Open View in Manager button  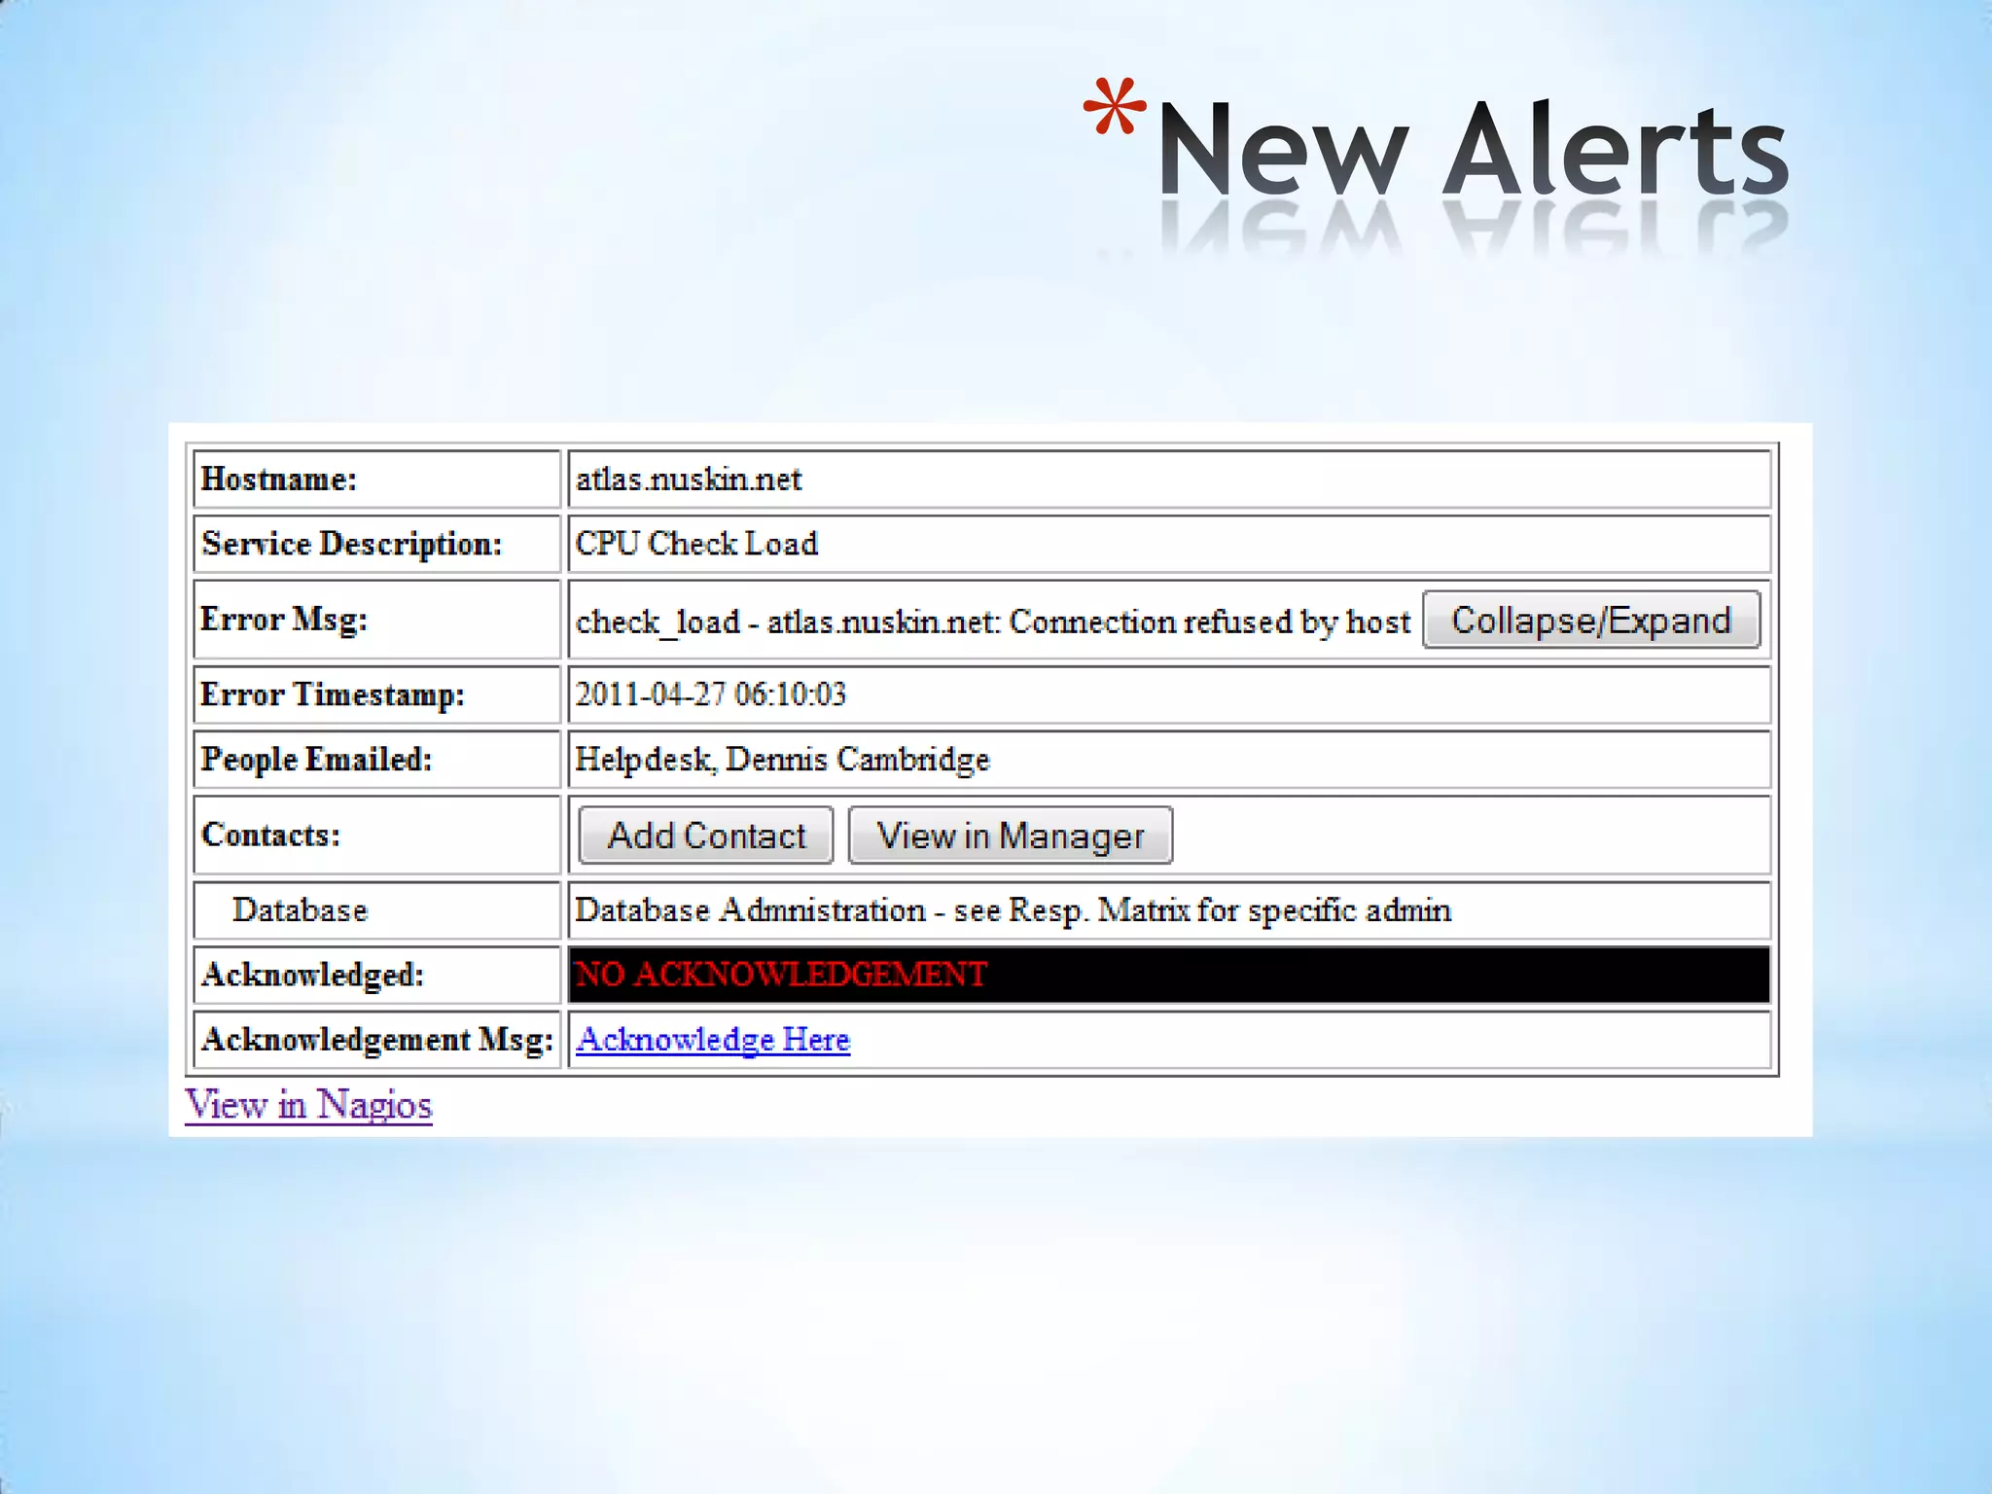(1011, 836)
